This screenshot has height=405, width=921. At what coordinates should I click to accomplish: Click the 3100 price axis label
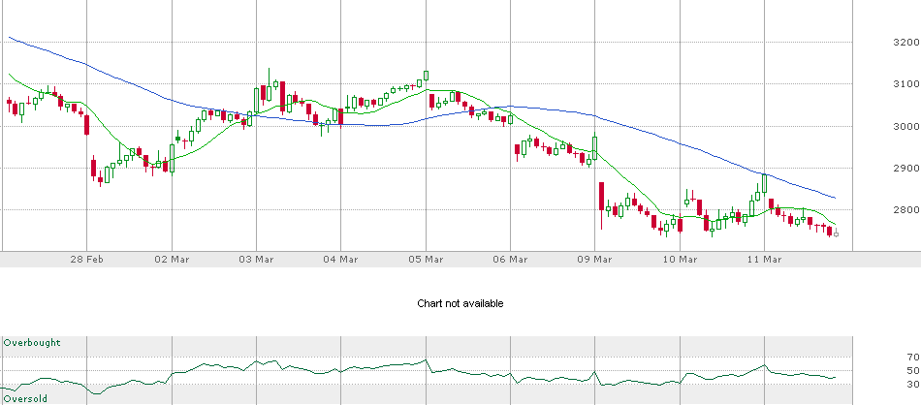pos(905,84)
